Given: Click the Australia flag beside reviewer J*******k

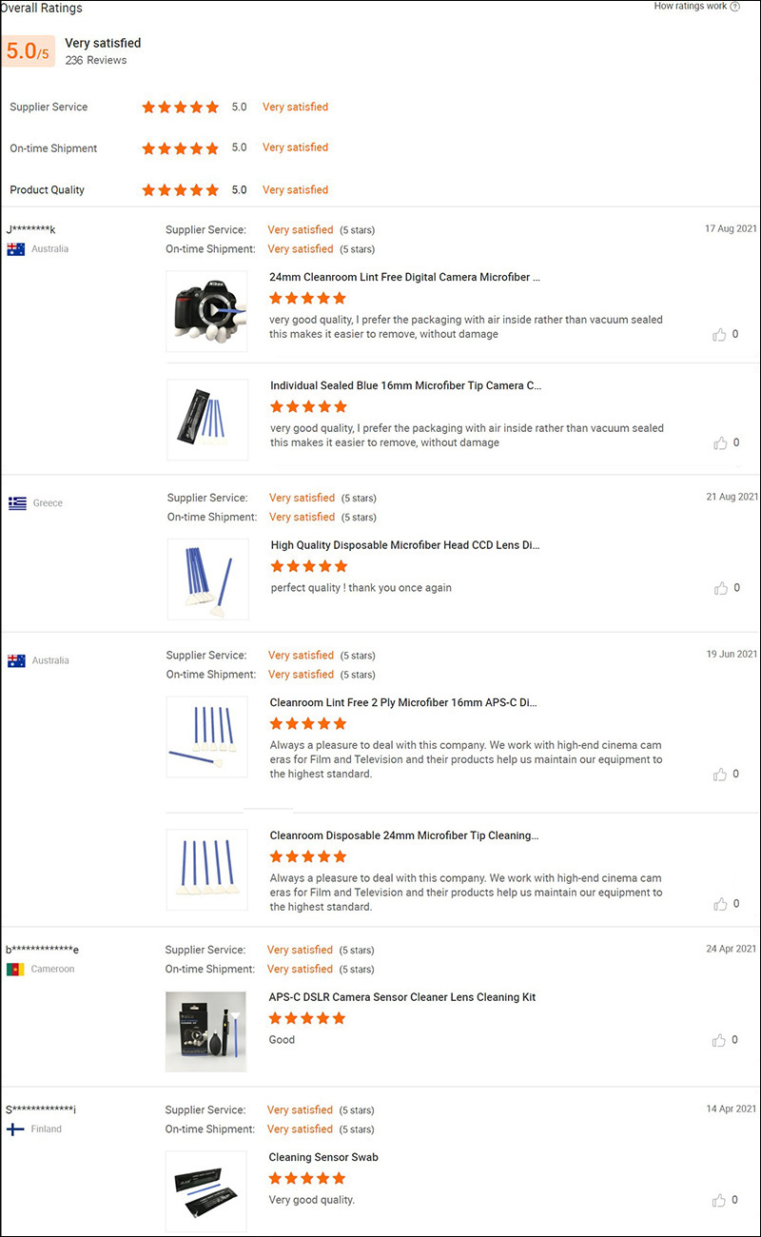Looking at the screenshot, I should [x=17, y=248].
